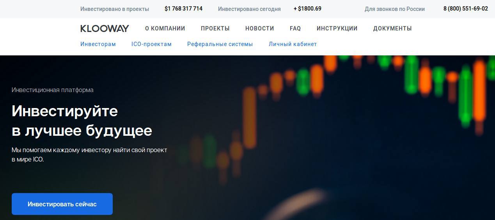Open the Реферальные системы link
The width and height of the screenshot is (495, 220).
[220, 44]
